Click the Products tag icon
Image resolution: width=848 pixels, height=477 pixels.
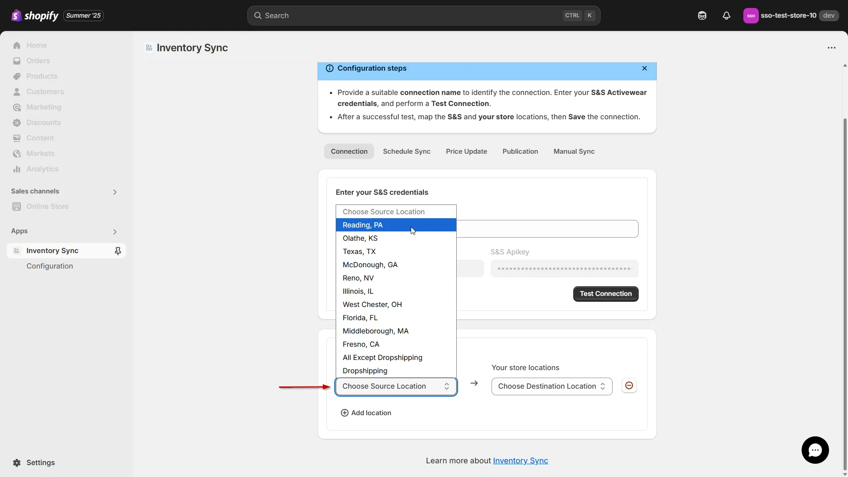(x=17, y=76)
